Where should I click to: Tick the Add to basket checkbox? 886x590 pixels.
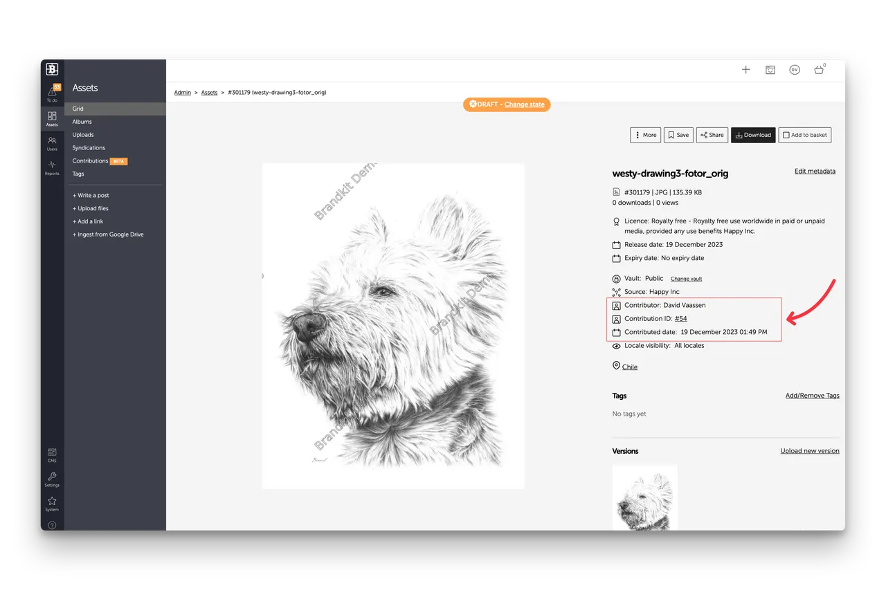(786, 136)
